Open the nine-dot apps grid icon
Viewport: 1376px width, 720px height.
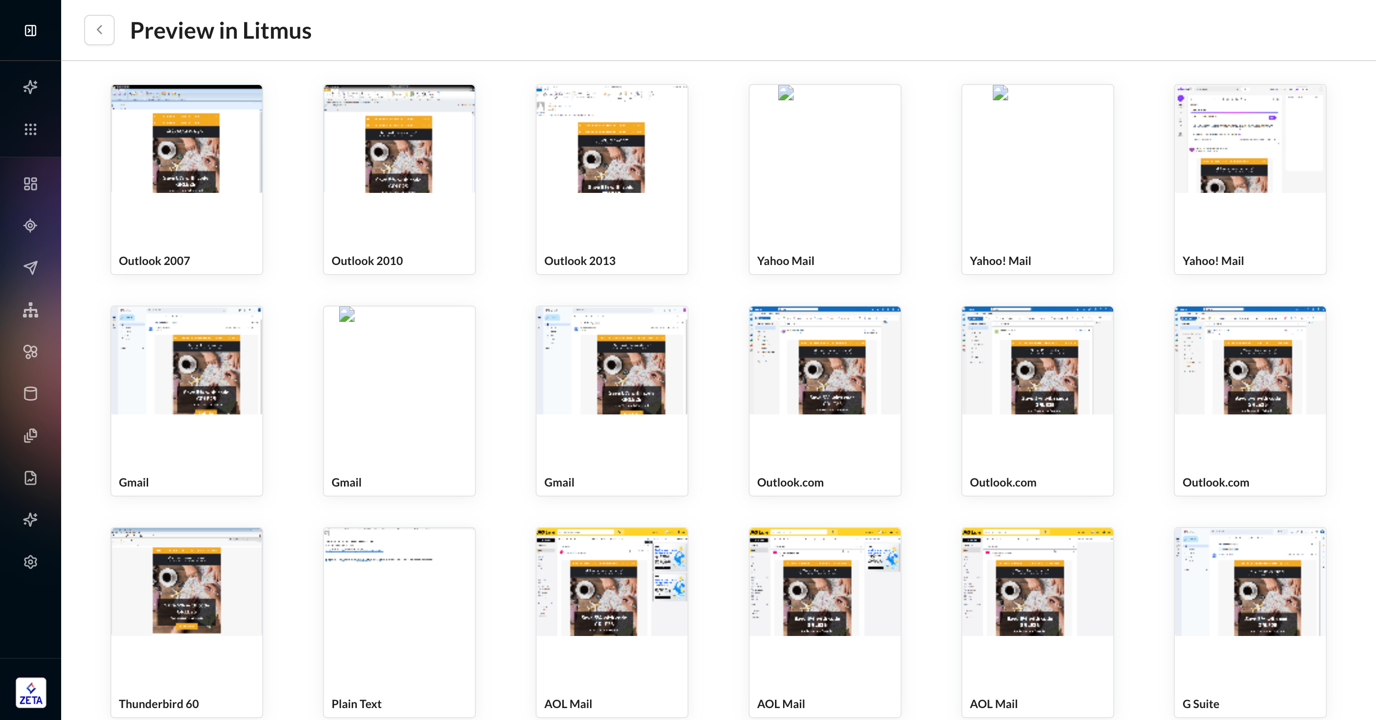[x=31, y=129]
